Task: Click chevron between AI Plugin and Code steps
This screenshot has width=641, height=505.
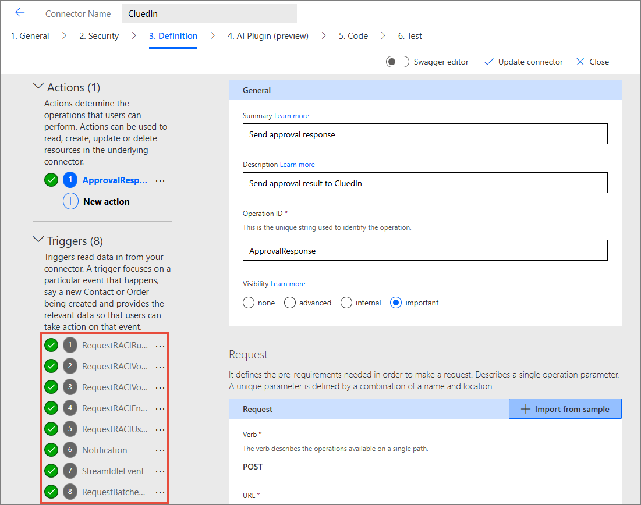Action: click(324, 36)
